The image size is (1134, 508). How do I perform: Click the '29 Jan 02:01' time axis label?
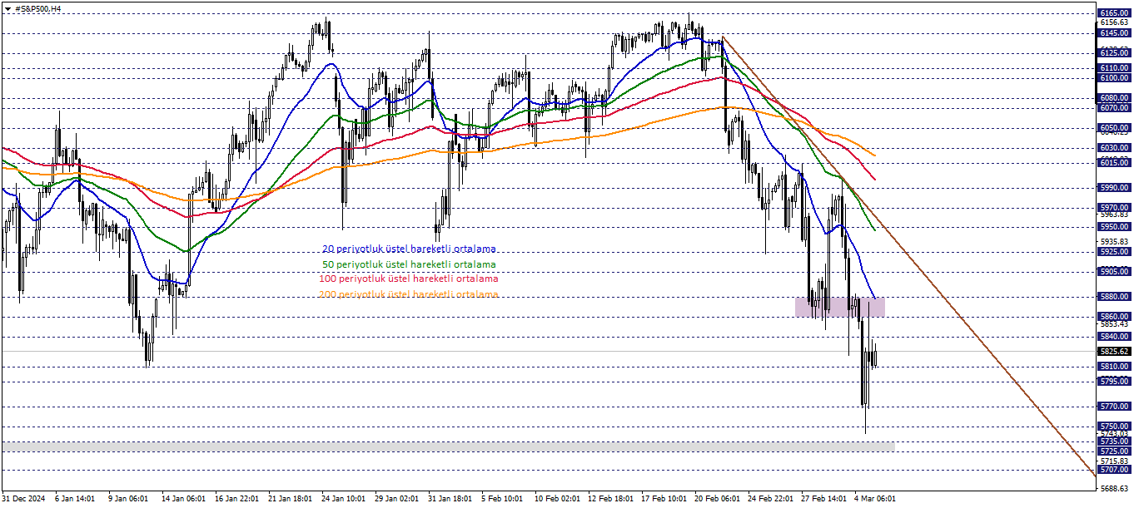tap(395, 499)
